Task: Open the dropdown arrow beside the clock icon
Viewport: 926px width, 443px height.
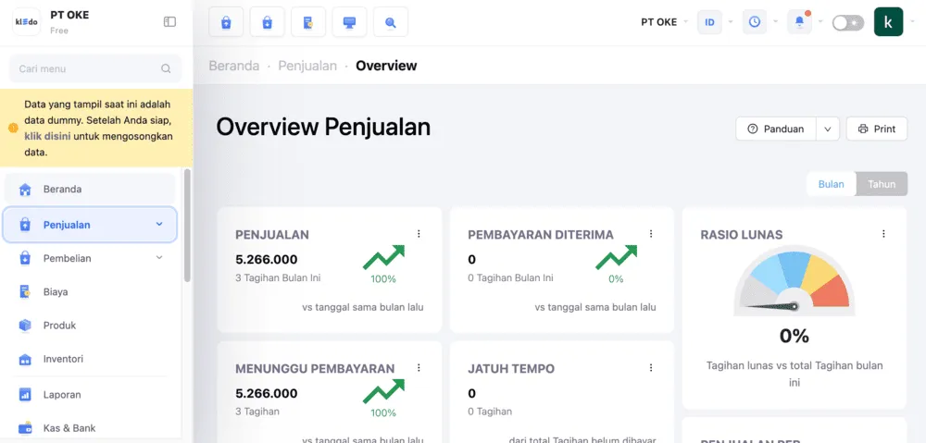Action: 775,22
